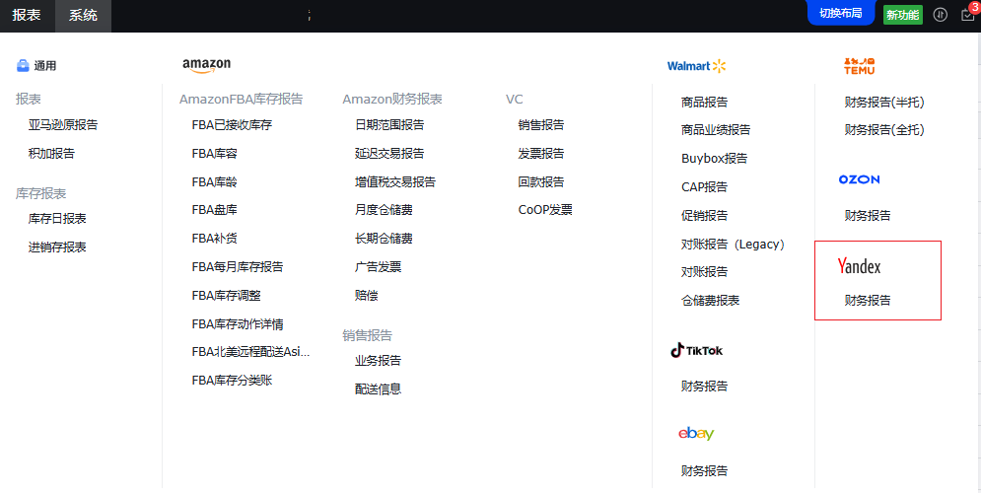Open FBA库龄 report

click(x=215, y=182)
